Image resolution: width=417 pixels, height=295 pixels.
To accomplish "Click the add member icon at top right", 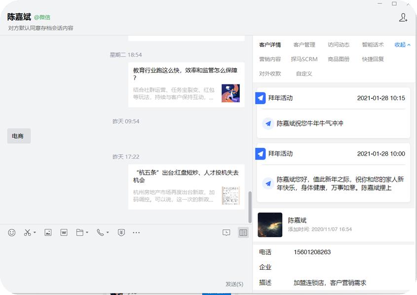I will coord(403,18).
